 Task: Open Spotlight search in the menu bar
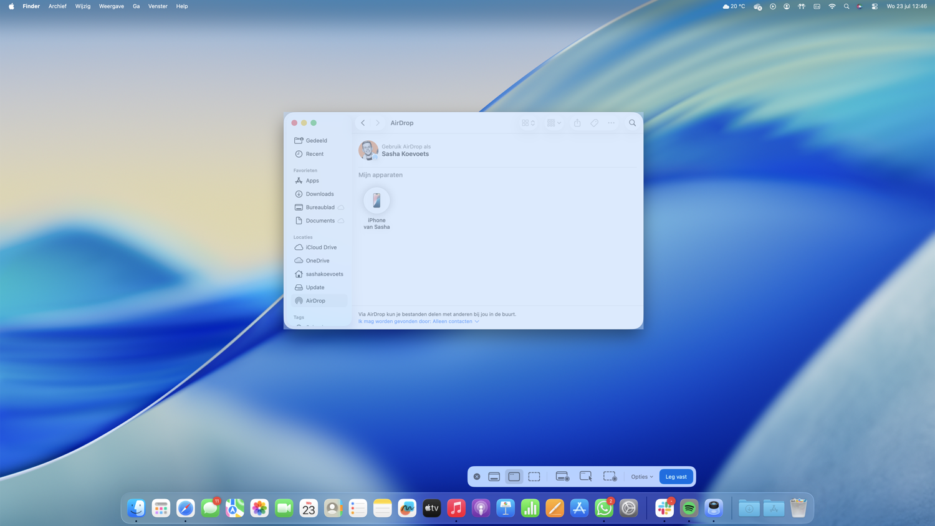[x=846, y=6]
